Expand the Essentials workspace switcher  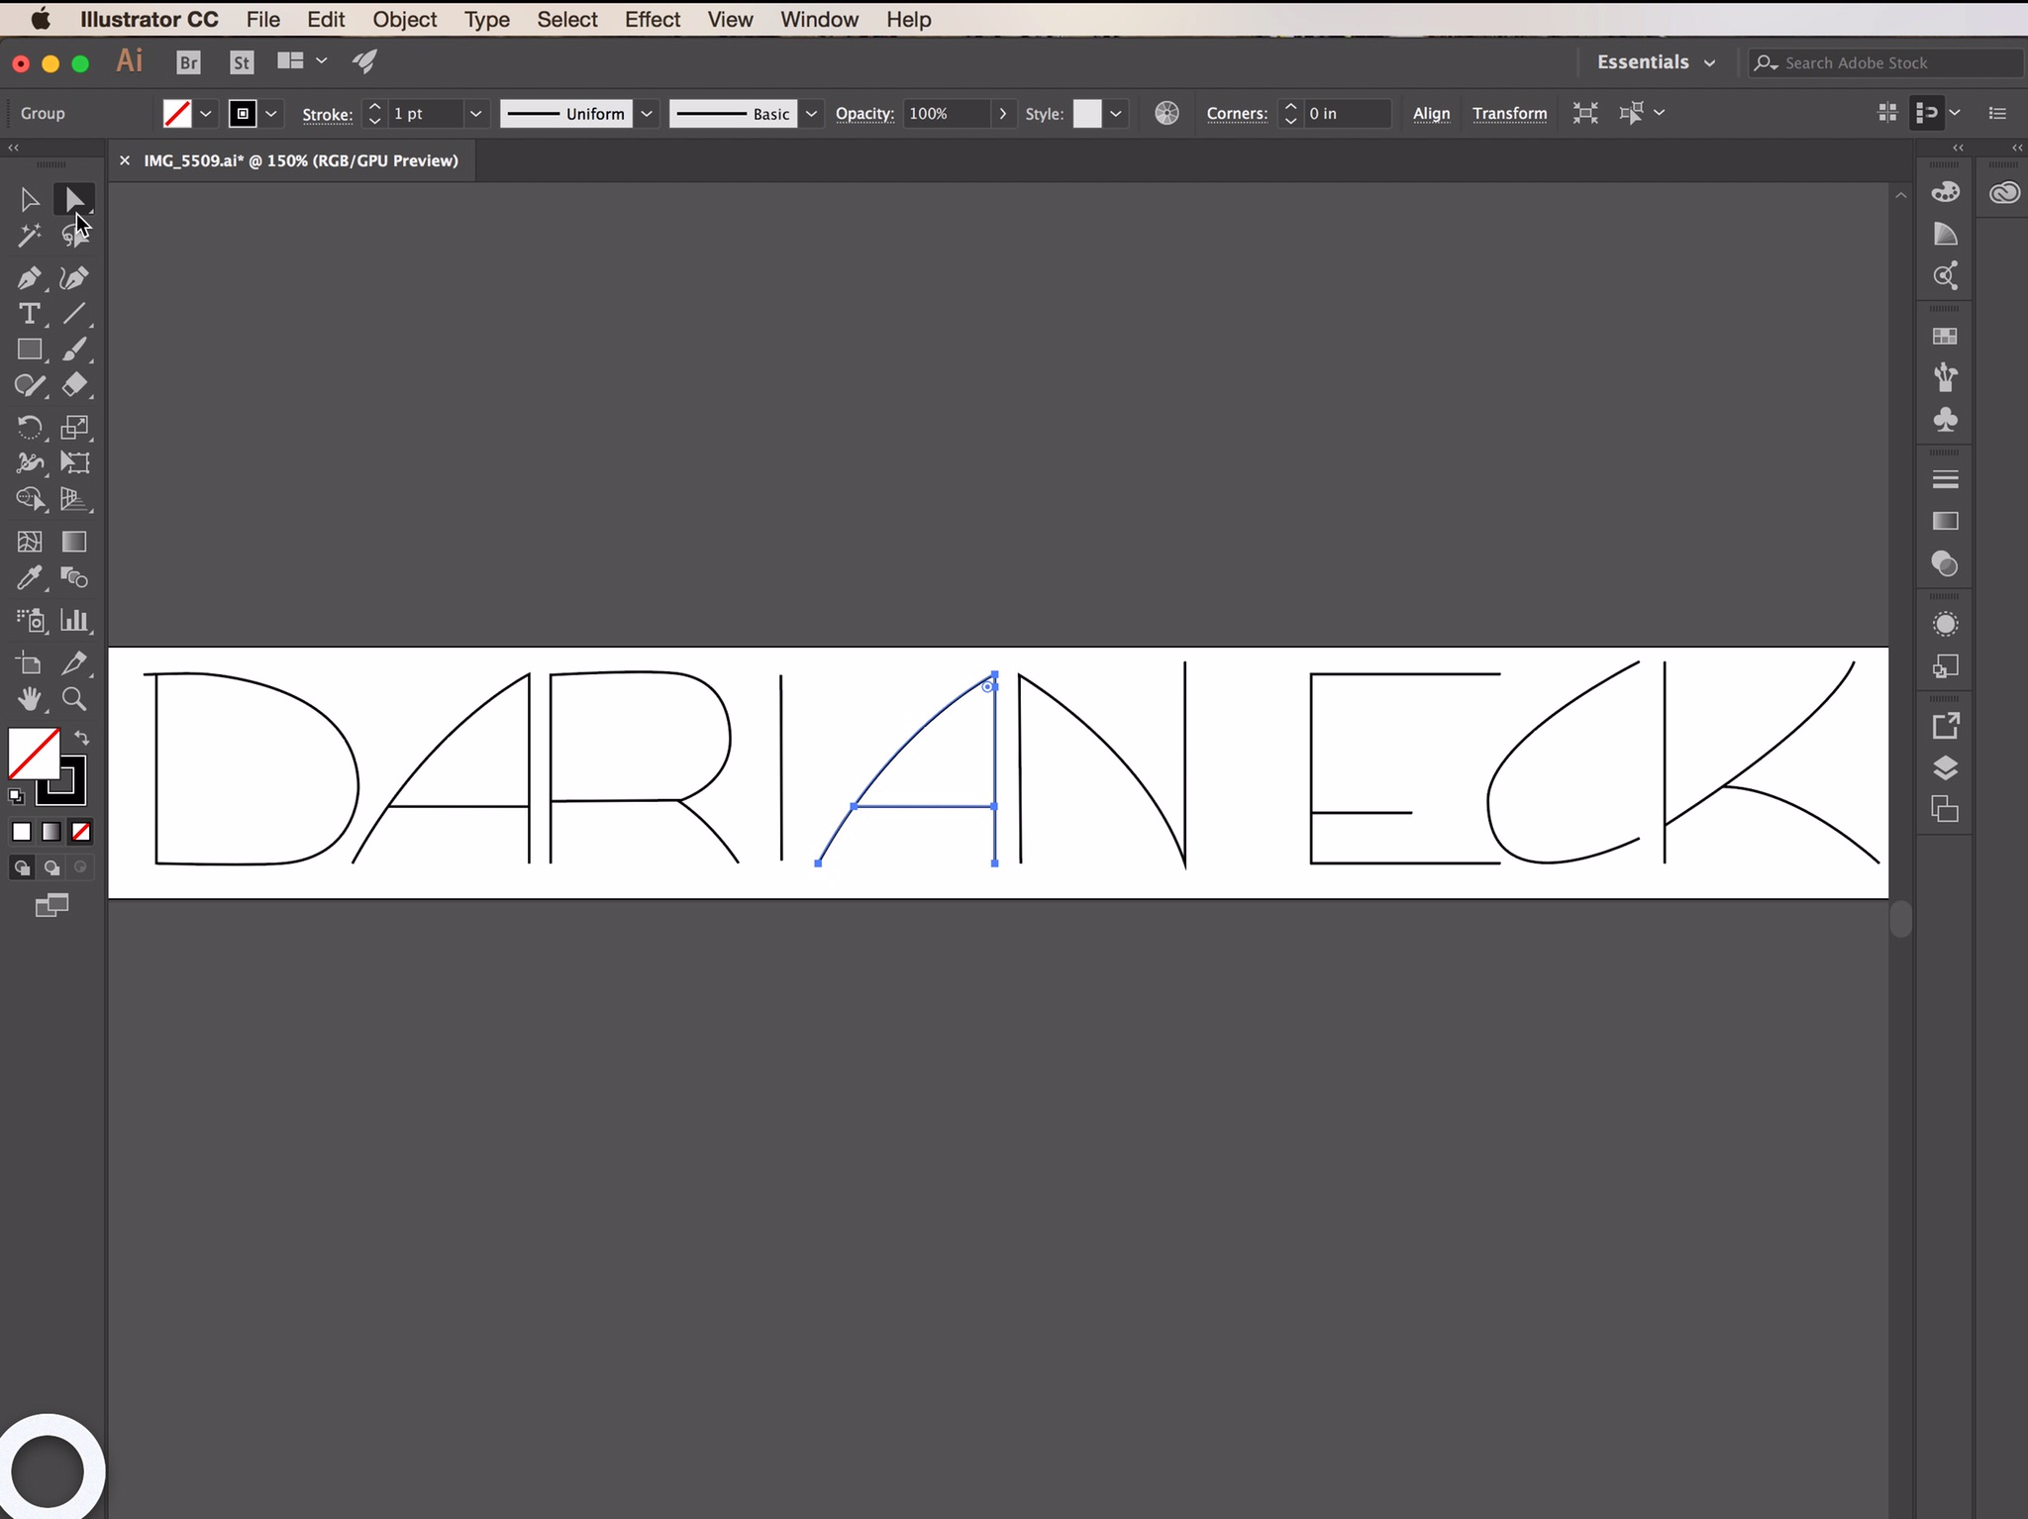1656,62
